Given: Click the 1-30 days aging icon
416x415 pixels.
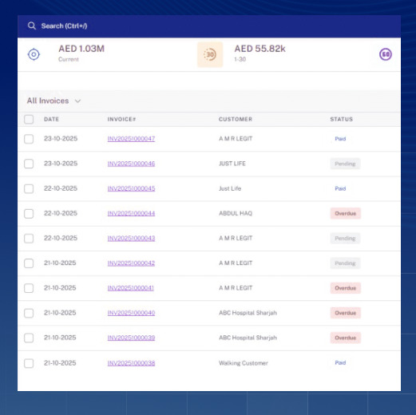Looking at the screenshot, I should pyautogui.click(x=210, y=54).
